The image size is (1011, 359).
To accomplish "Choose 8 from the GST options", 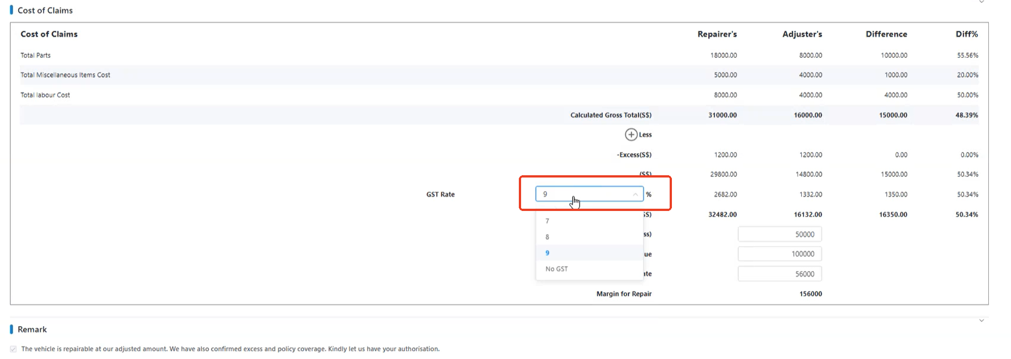I will (547, 237).
